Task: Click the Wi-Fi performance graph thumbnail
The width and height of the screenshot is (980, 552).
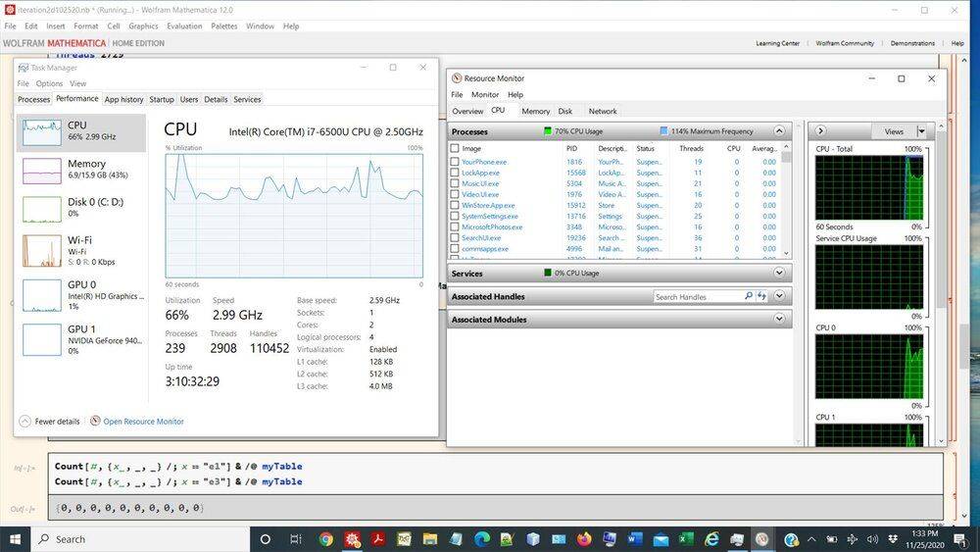Action: coord(42,251)
